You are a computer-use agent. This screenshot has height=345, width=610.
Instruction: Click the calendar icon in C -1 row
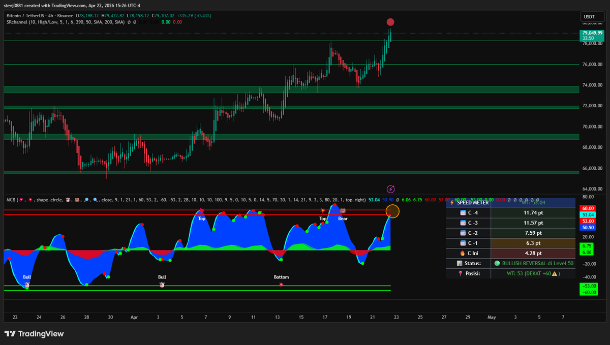point(462,243)
